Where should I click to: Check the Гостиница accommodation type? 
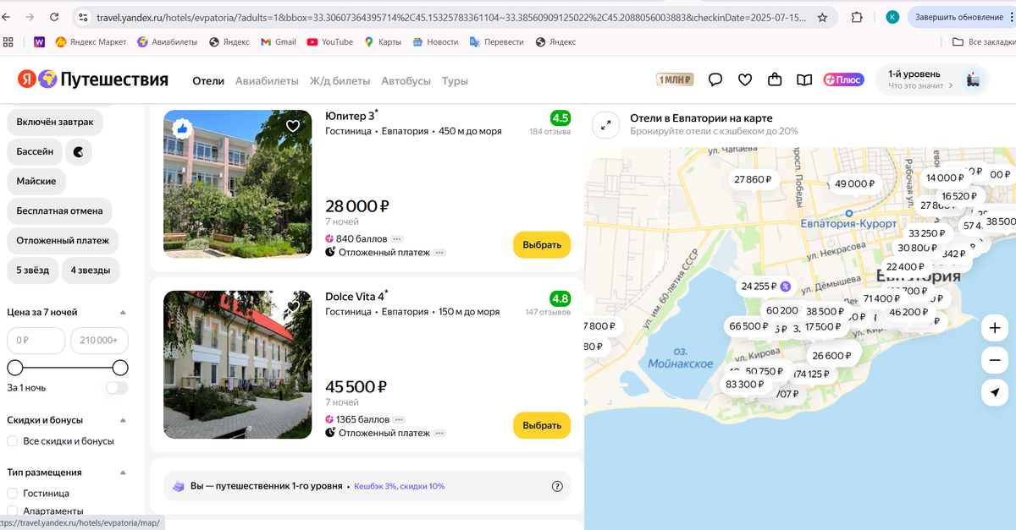click(x=13, y=493)
